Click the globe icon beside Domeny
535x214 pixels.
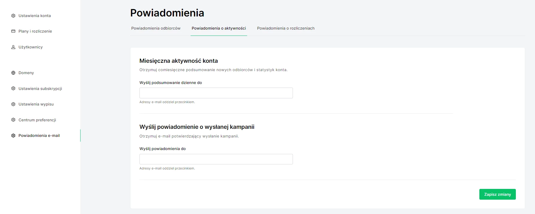(x=13, y=73)
